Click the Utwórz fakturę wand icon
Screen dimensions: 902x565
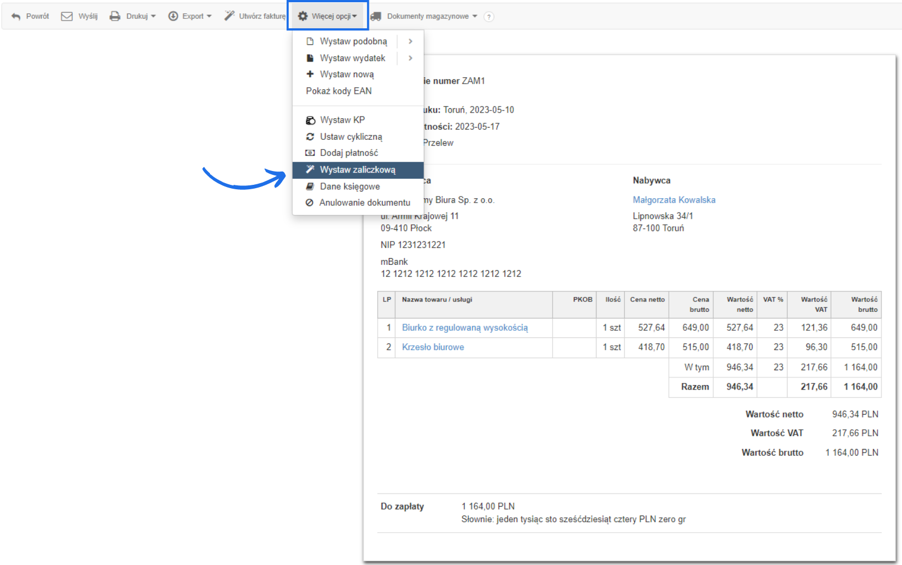click(x=229, y=16)
